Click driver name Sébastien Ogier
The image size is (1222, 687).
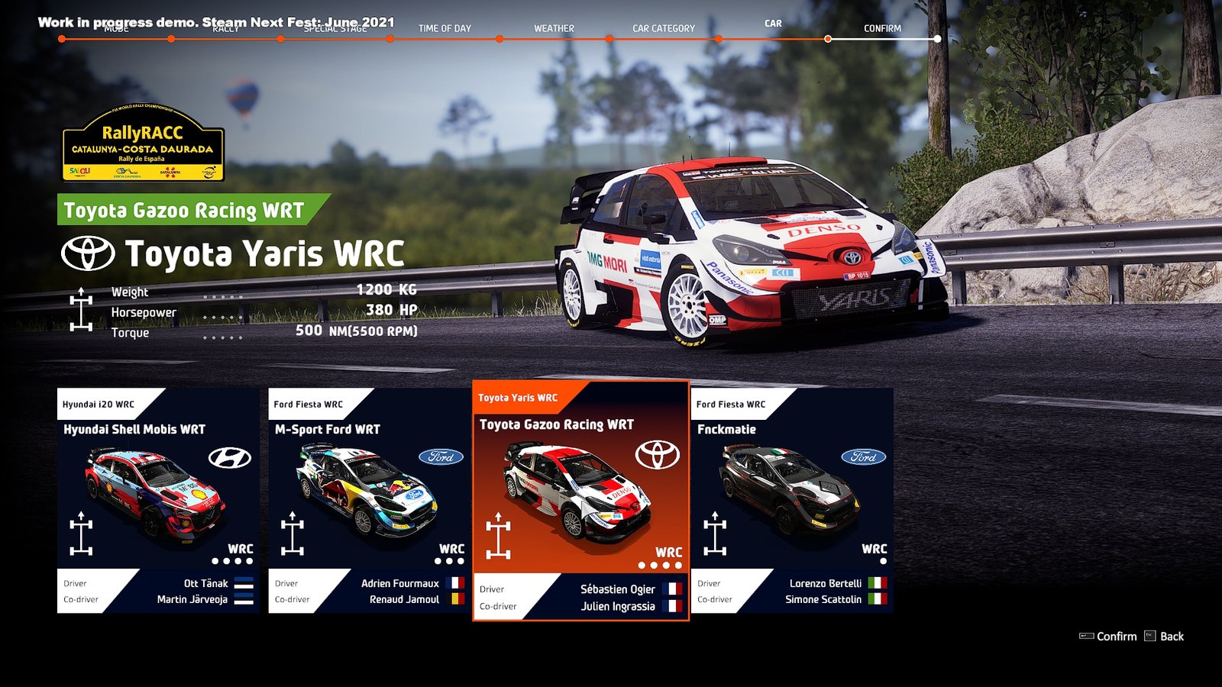coord(618,589)
